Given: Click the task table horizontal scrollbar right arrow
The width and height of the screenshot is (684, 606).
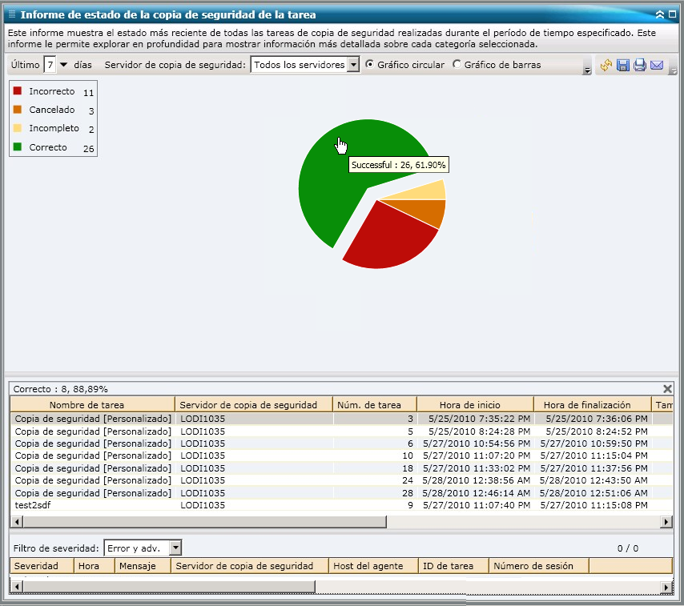Looking at the screenshot, I should [666, 521].
